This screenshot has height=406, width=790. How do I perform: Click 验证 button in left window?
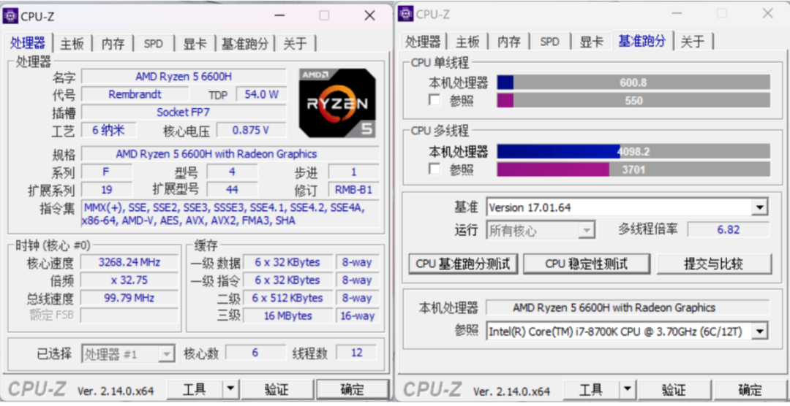tap(276, 389)
